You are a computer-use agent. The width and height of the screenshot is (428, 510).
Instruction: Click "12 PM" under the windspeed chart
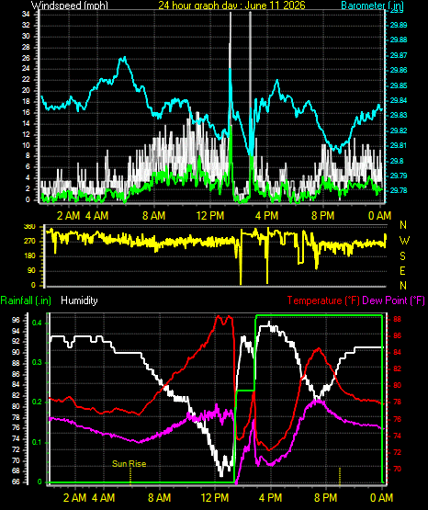pyautogui.click(x=210, y=216)
